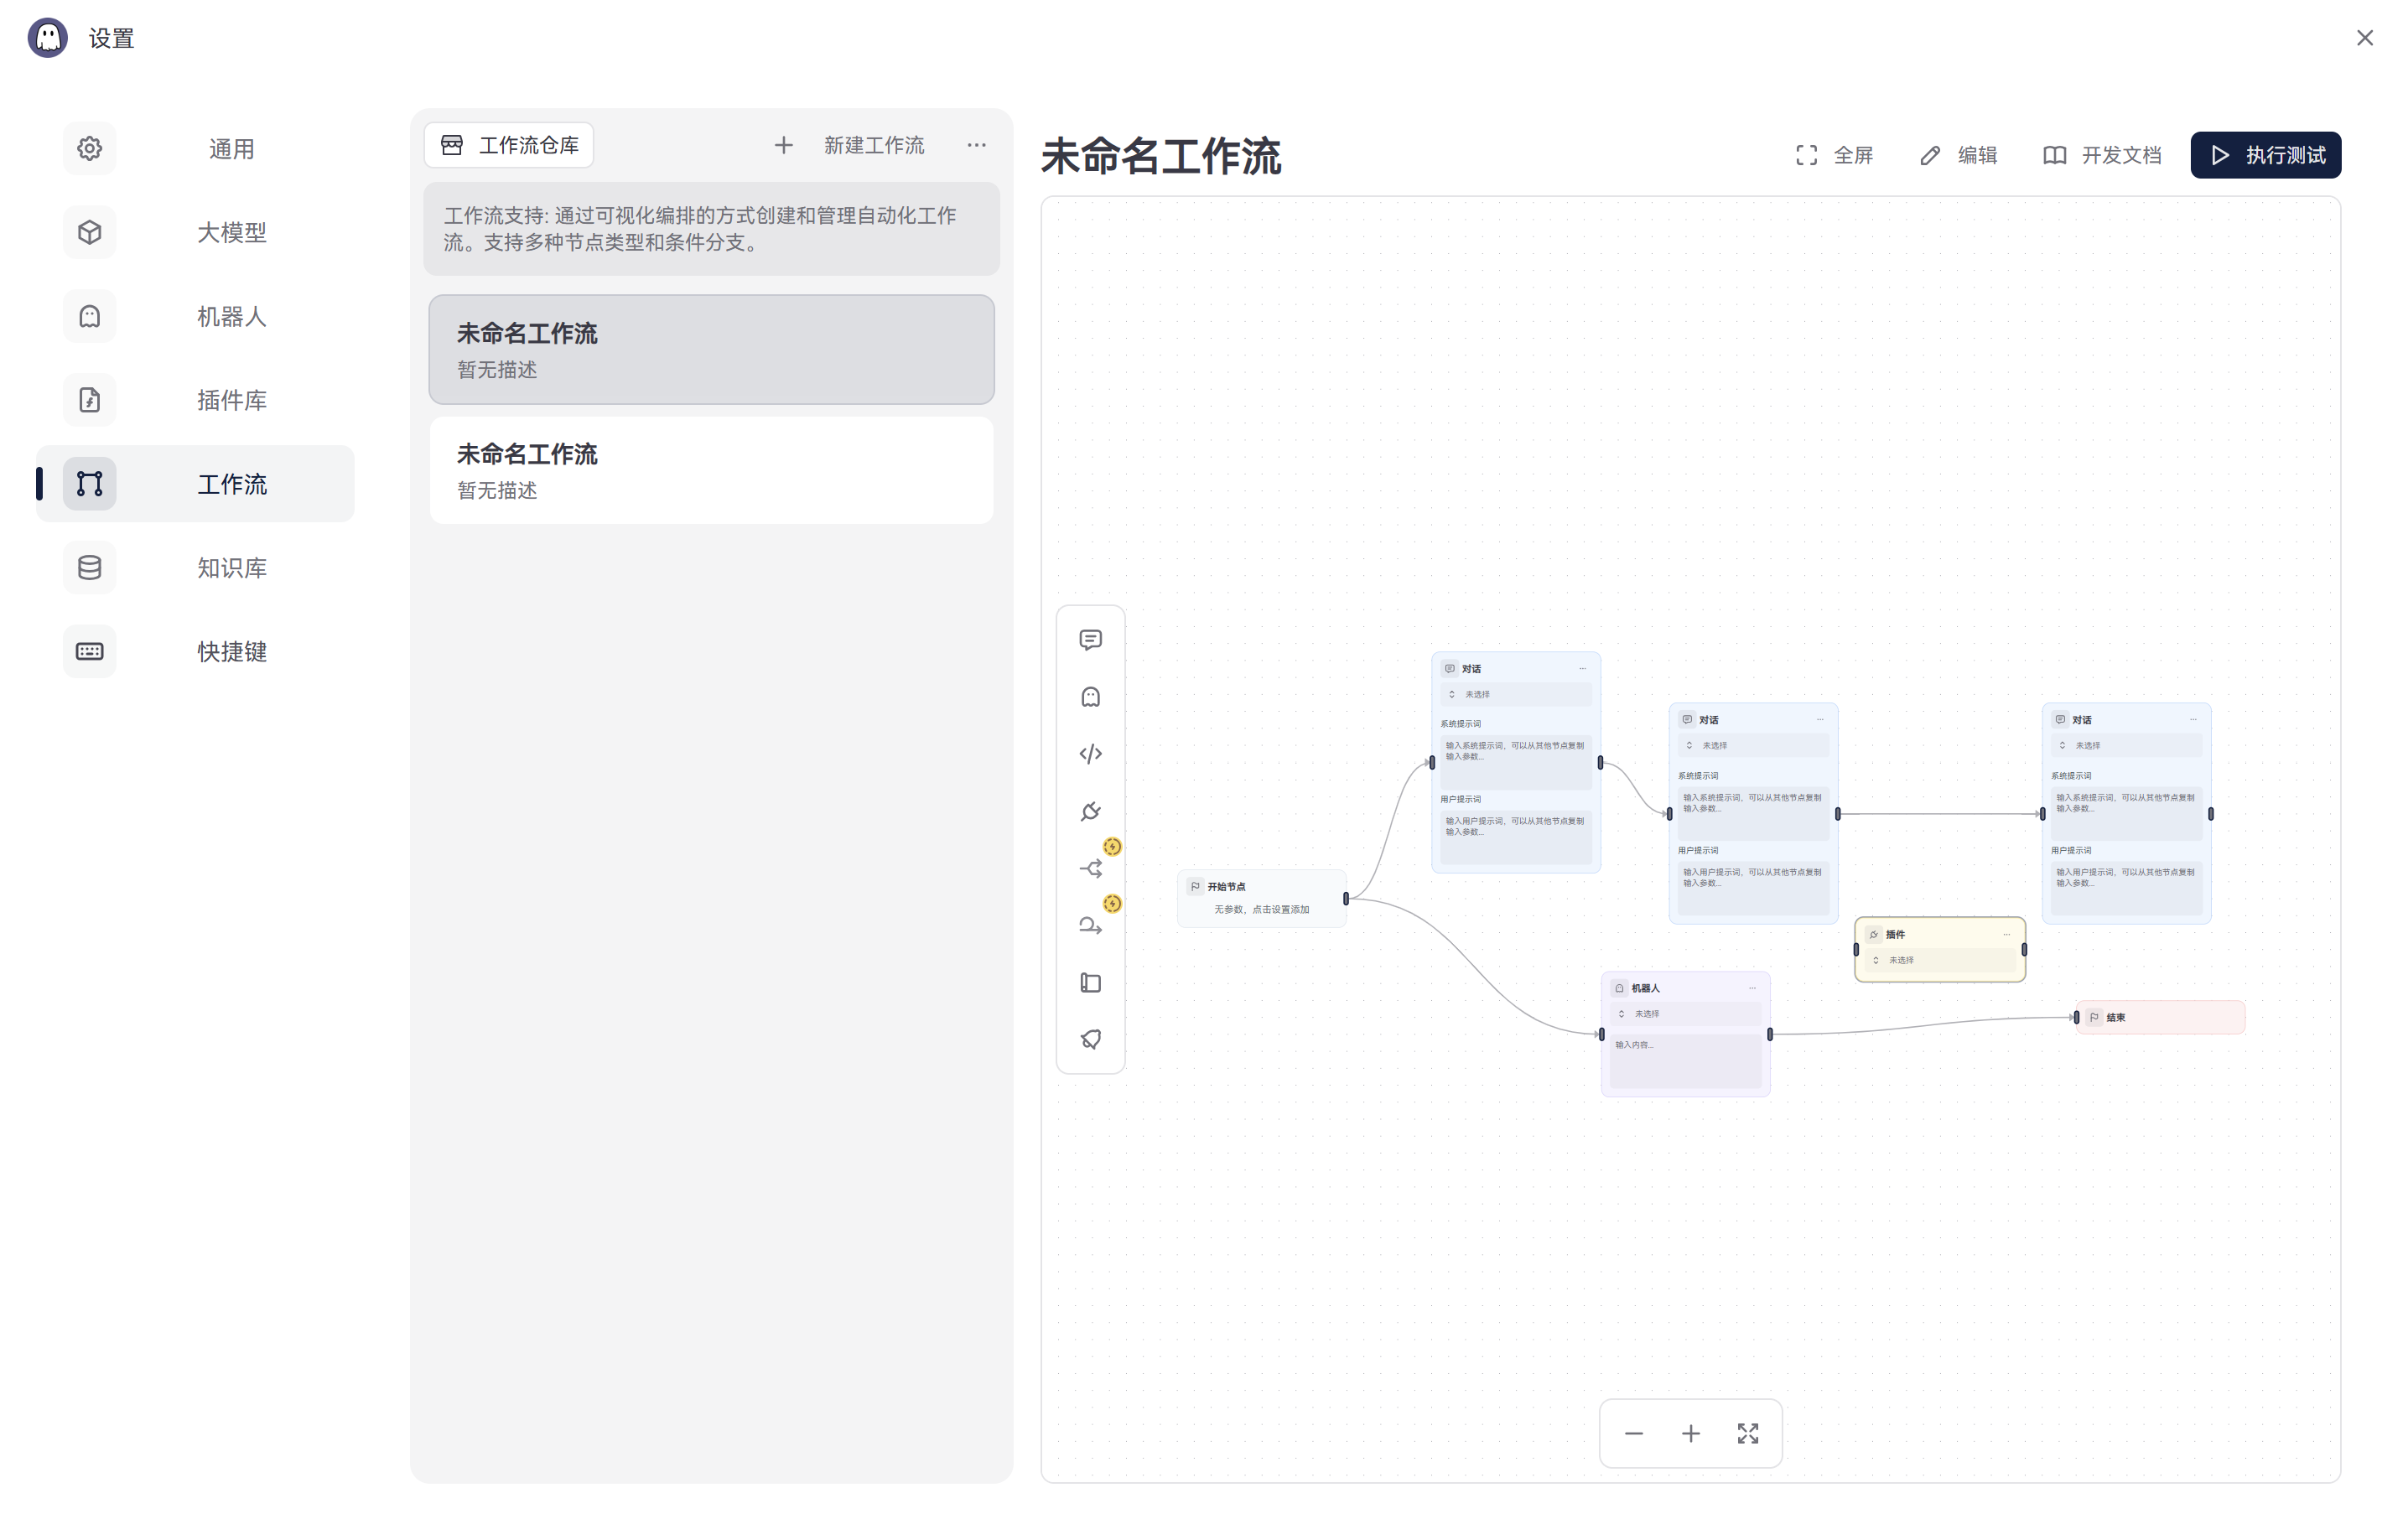
Task: Open the 工作流仓库 button
Action: coord(509,145)
